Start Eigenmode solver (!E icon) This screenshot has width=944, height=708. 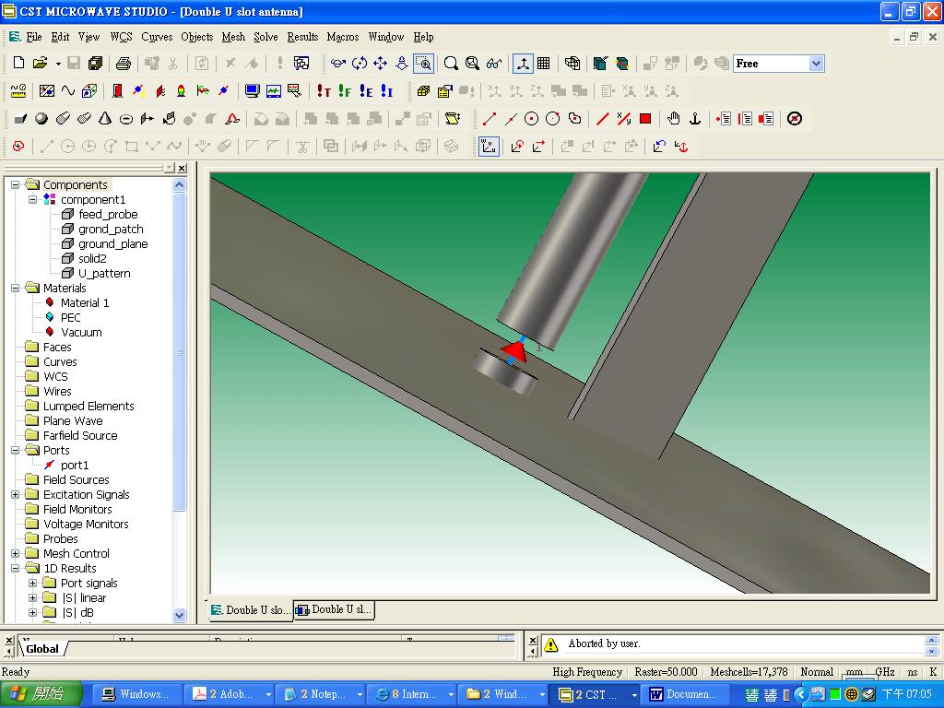click(366, 91)
